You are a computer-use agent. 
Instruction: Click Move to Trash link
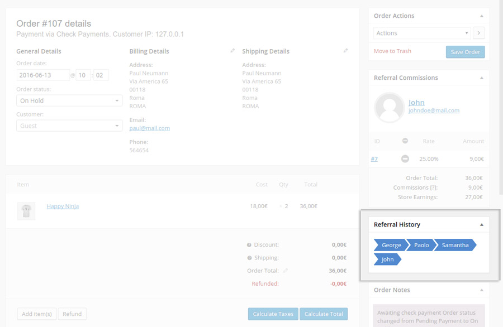tap(392, 51)
